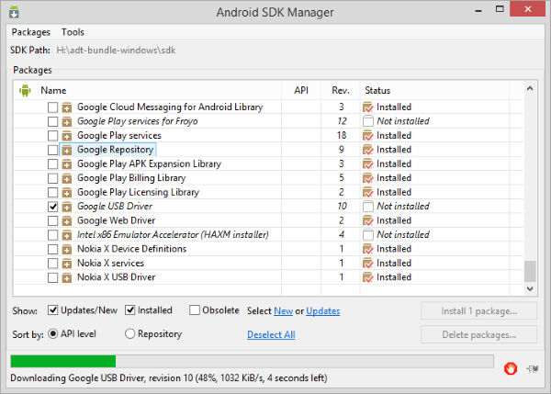Click package icon for Nokia X Device Definitions

[x=67, y=249]
